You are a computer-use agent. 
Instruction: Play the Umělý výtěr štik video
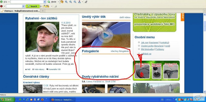(106, 35)
